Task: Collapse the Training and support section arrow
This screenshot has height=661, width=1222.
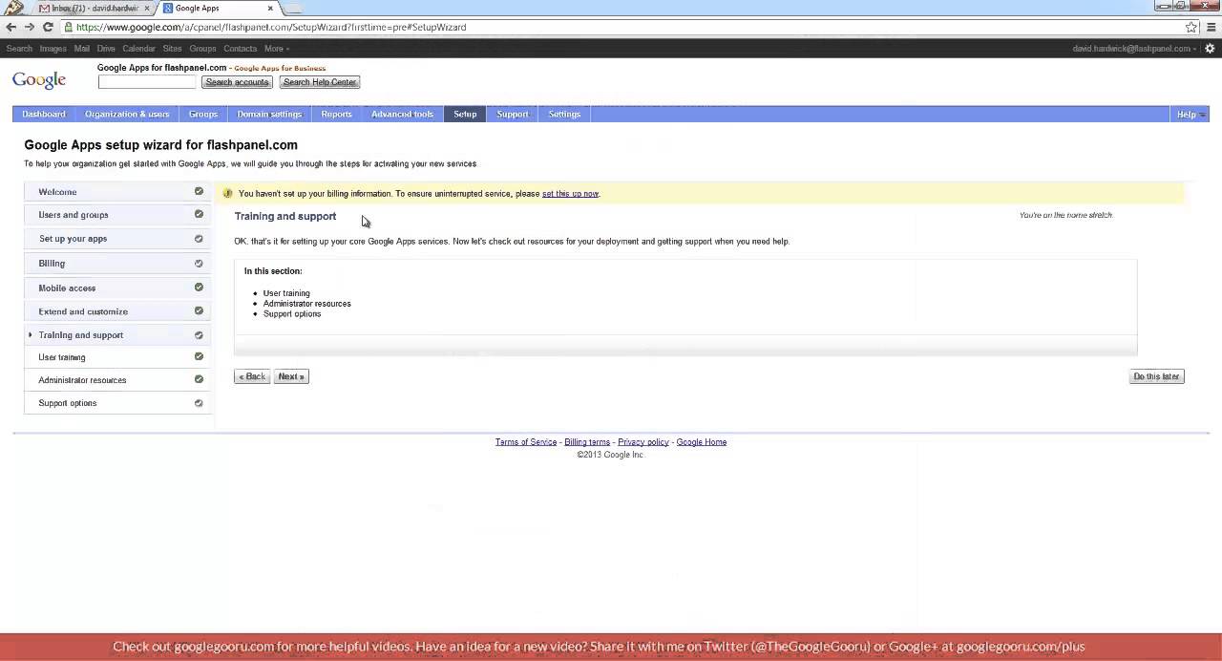Action: tap(31, 335)
